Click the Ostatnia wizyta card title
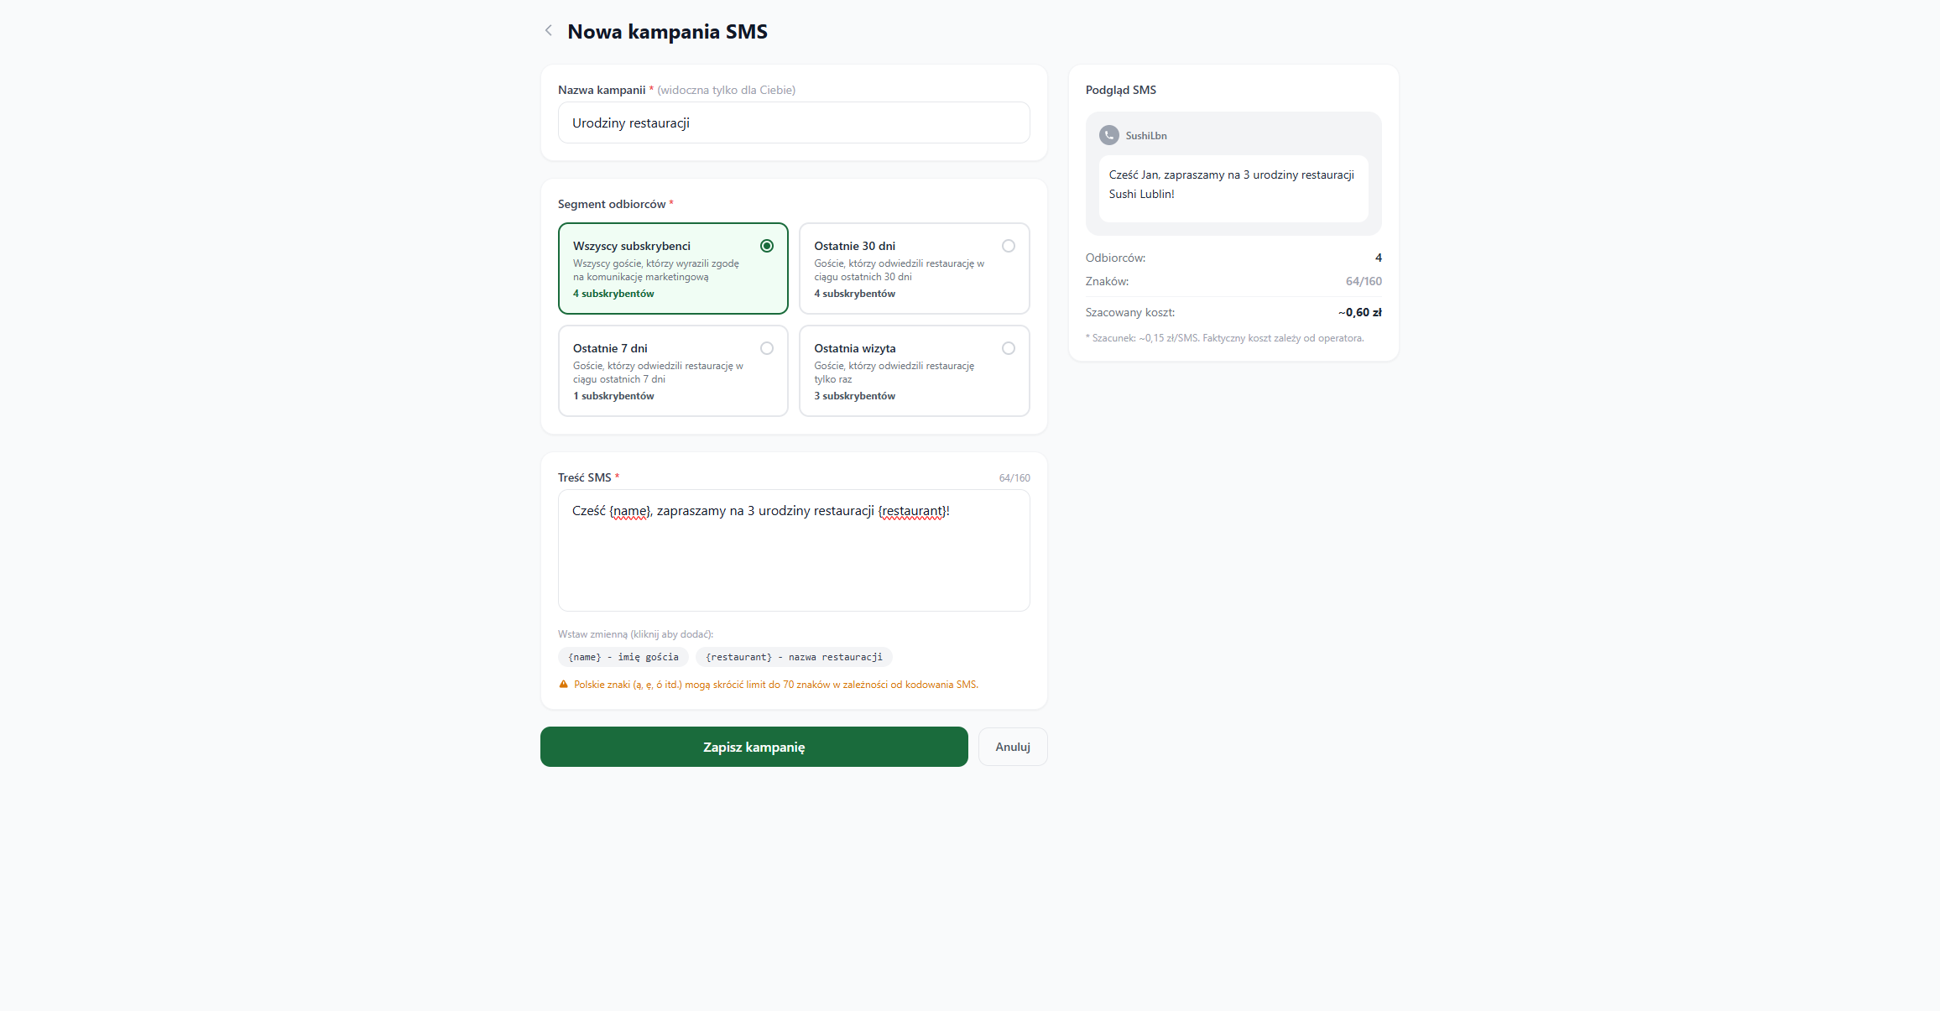 coord(855,348)
